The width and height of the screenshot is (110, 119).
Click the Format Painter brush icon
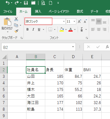click(x=16, y=31)
